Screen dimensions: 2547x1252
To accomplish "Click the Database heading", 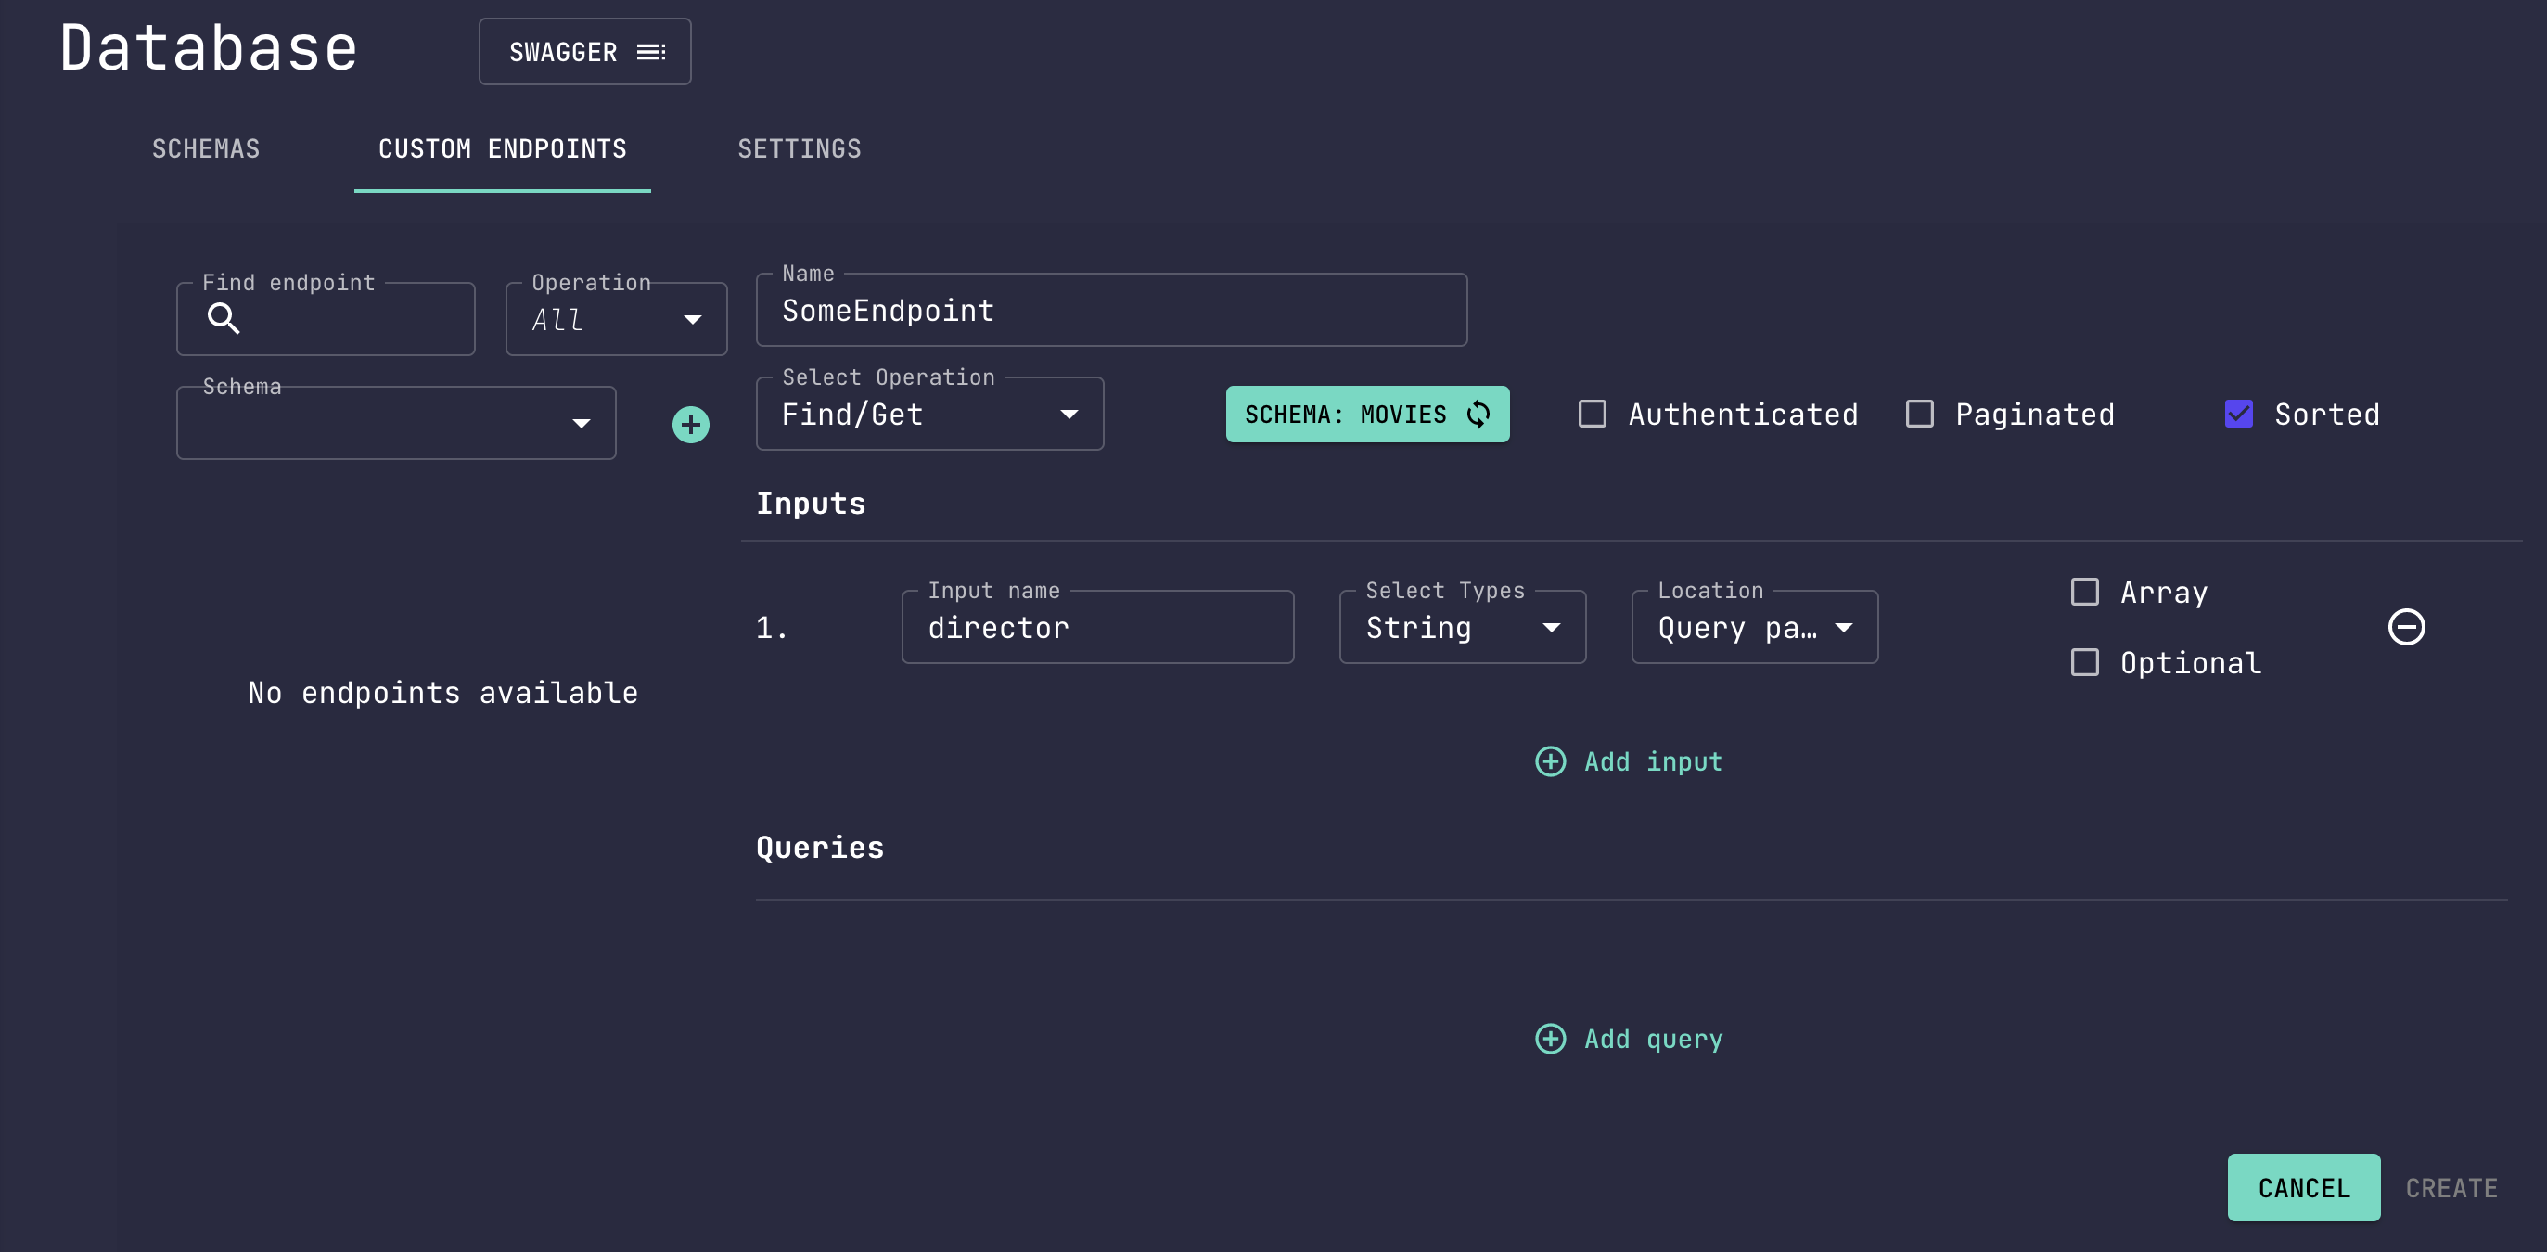I will (209, 47).
